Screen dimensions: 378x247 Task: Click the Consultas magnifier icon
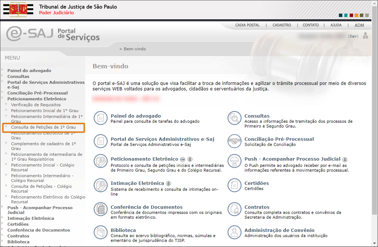click(234, 118)
